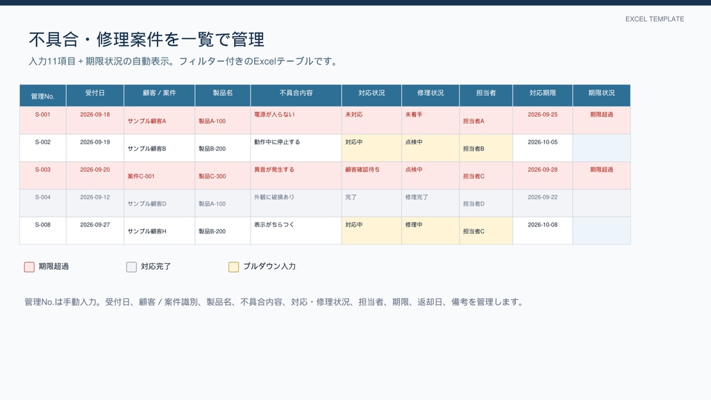711x400 pixels.
Task: Click the 不具合内容 column header
Action: [296, 96]
